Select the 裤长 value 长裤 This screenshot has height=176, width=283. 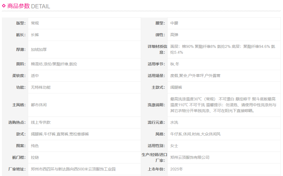tap(35, 35)
